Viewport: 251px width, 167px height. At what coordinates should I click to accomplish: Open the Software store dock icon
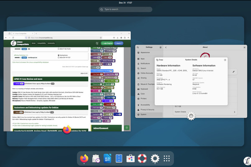click(x=131, y=159)
